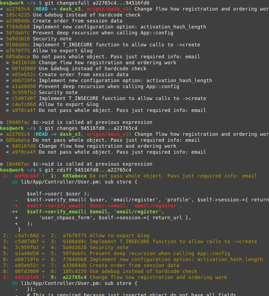Click the first '10d46fac $c->uid is called' line

[x=76, y=122]
